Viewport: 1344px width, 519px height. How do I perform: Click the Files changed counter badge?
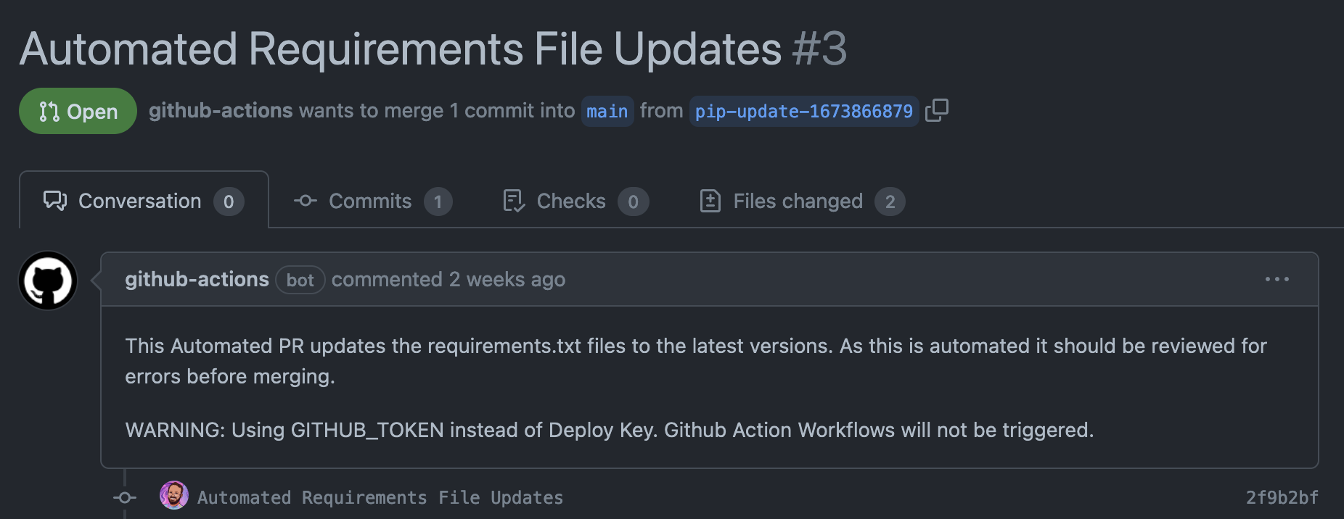pyautogui.click(x=891, y=202)
